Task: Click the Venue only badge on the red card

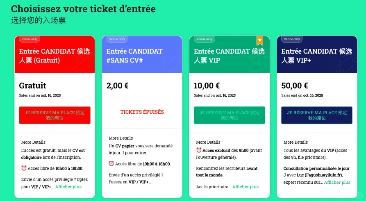Action: (x=29, y=39)
